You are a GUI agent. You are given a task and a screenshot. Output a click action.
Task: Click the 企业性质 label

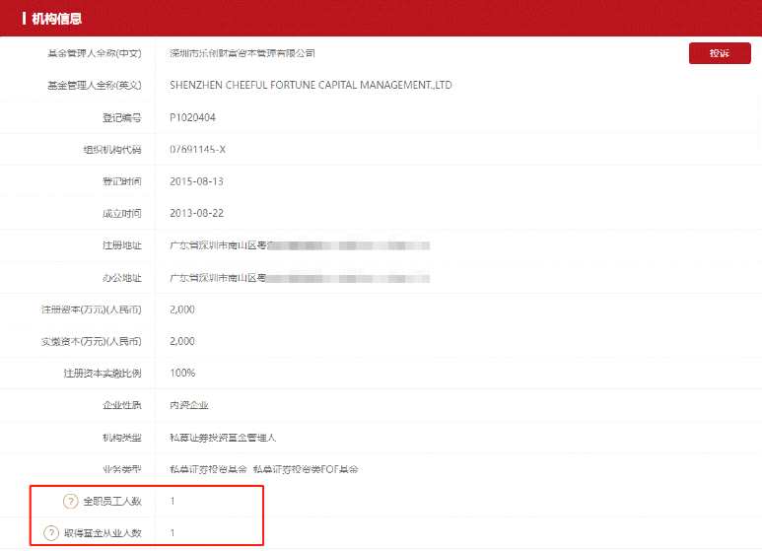click(122, 405)
